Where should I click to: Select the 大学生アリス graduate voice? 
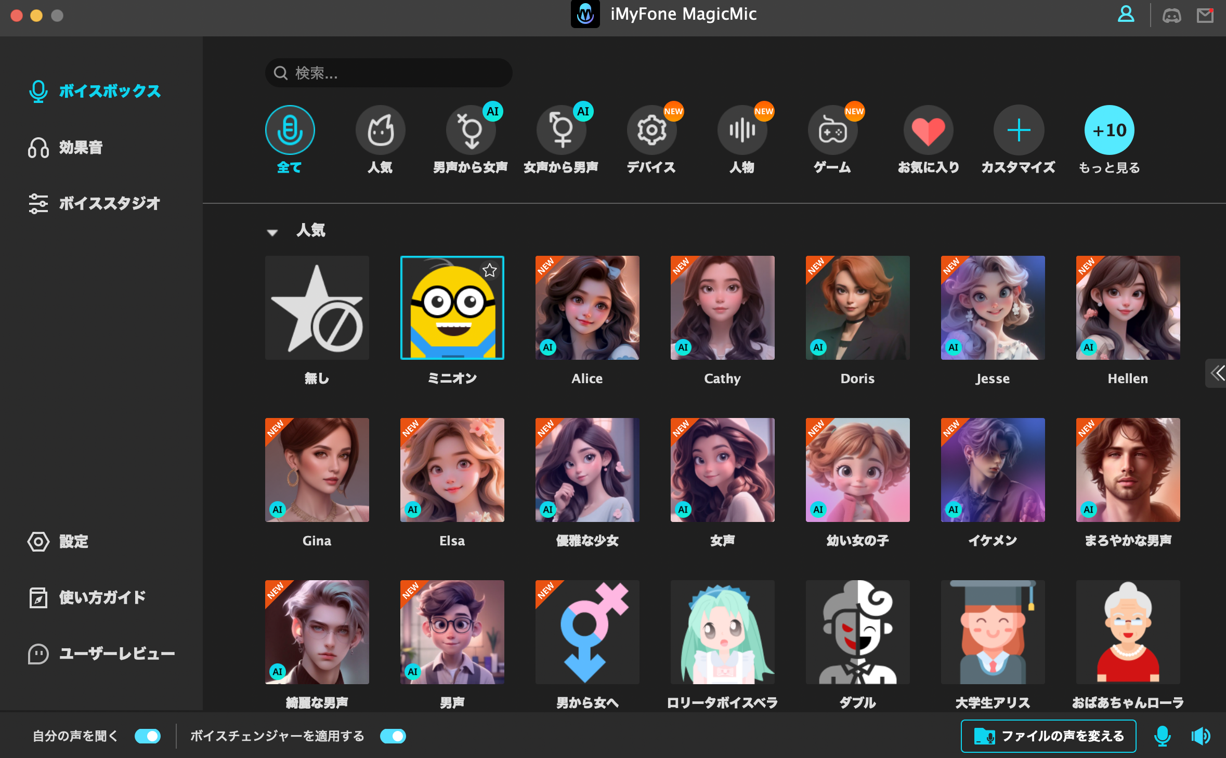pos(993,632)
